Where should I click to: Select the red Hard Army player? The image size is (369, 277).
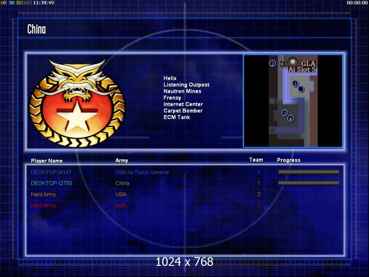click(43, 205)
